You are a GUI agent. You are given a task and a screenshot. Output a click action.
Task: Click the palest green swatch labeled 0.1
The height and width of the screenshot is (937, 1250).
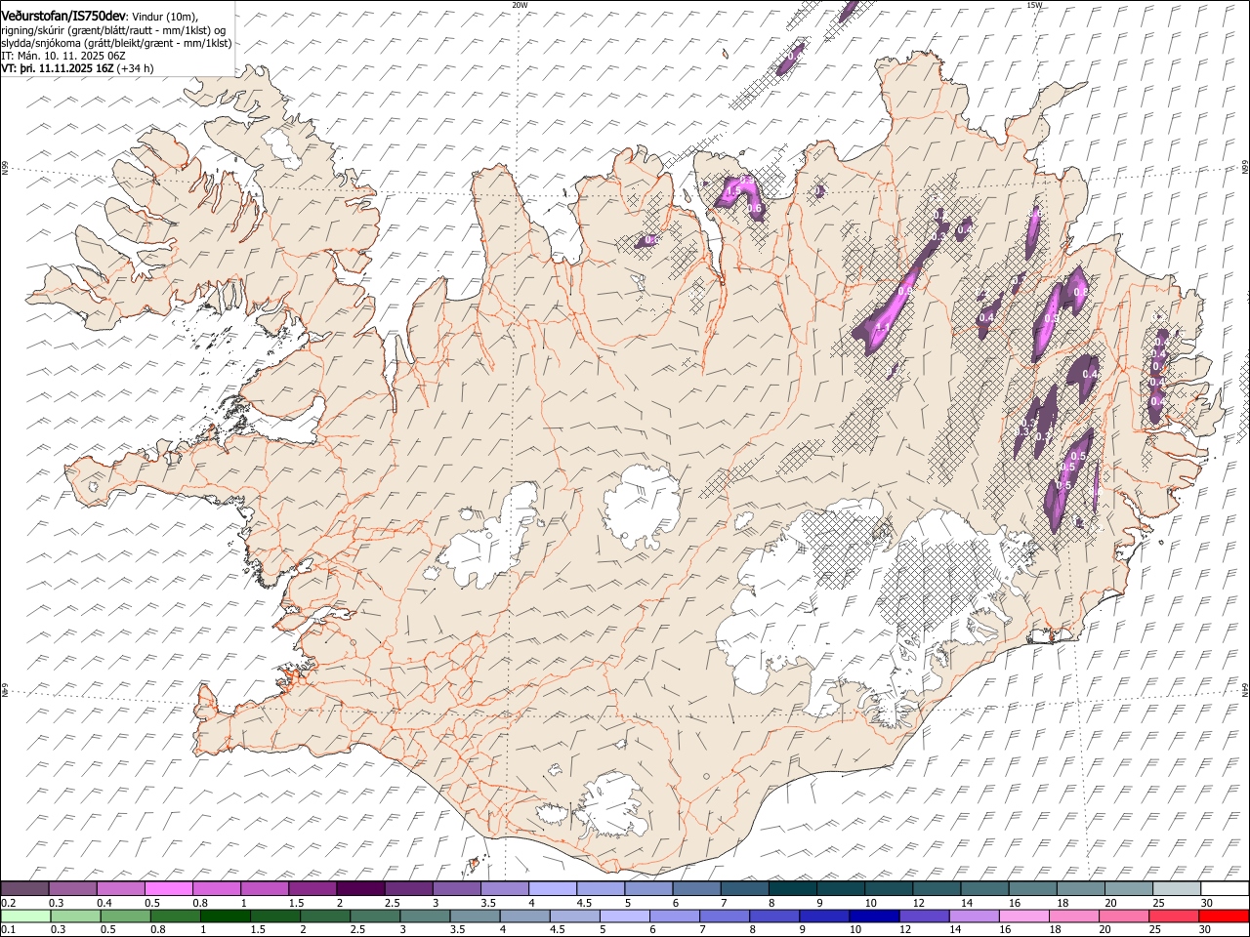[x=25, y=916]
